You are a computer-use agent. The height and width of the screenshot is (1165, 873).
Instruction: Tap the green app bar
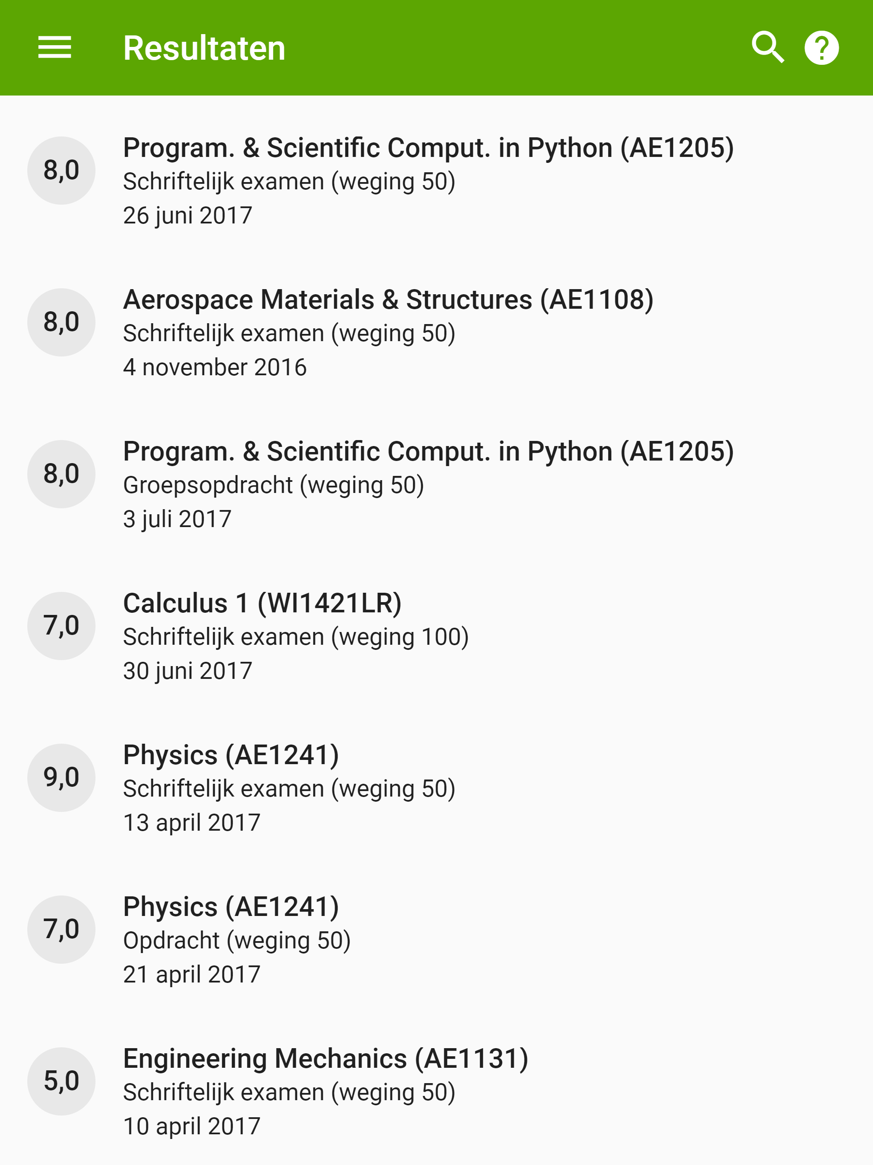436,48
